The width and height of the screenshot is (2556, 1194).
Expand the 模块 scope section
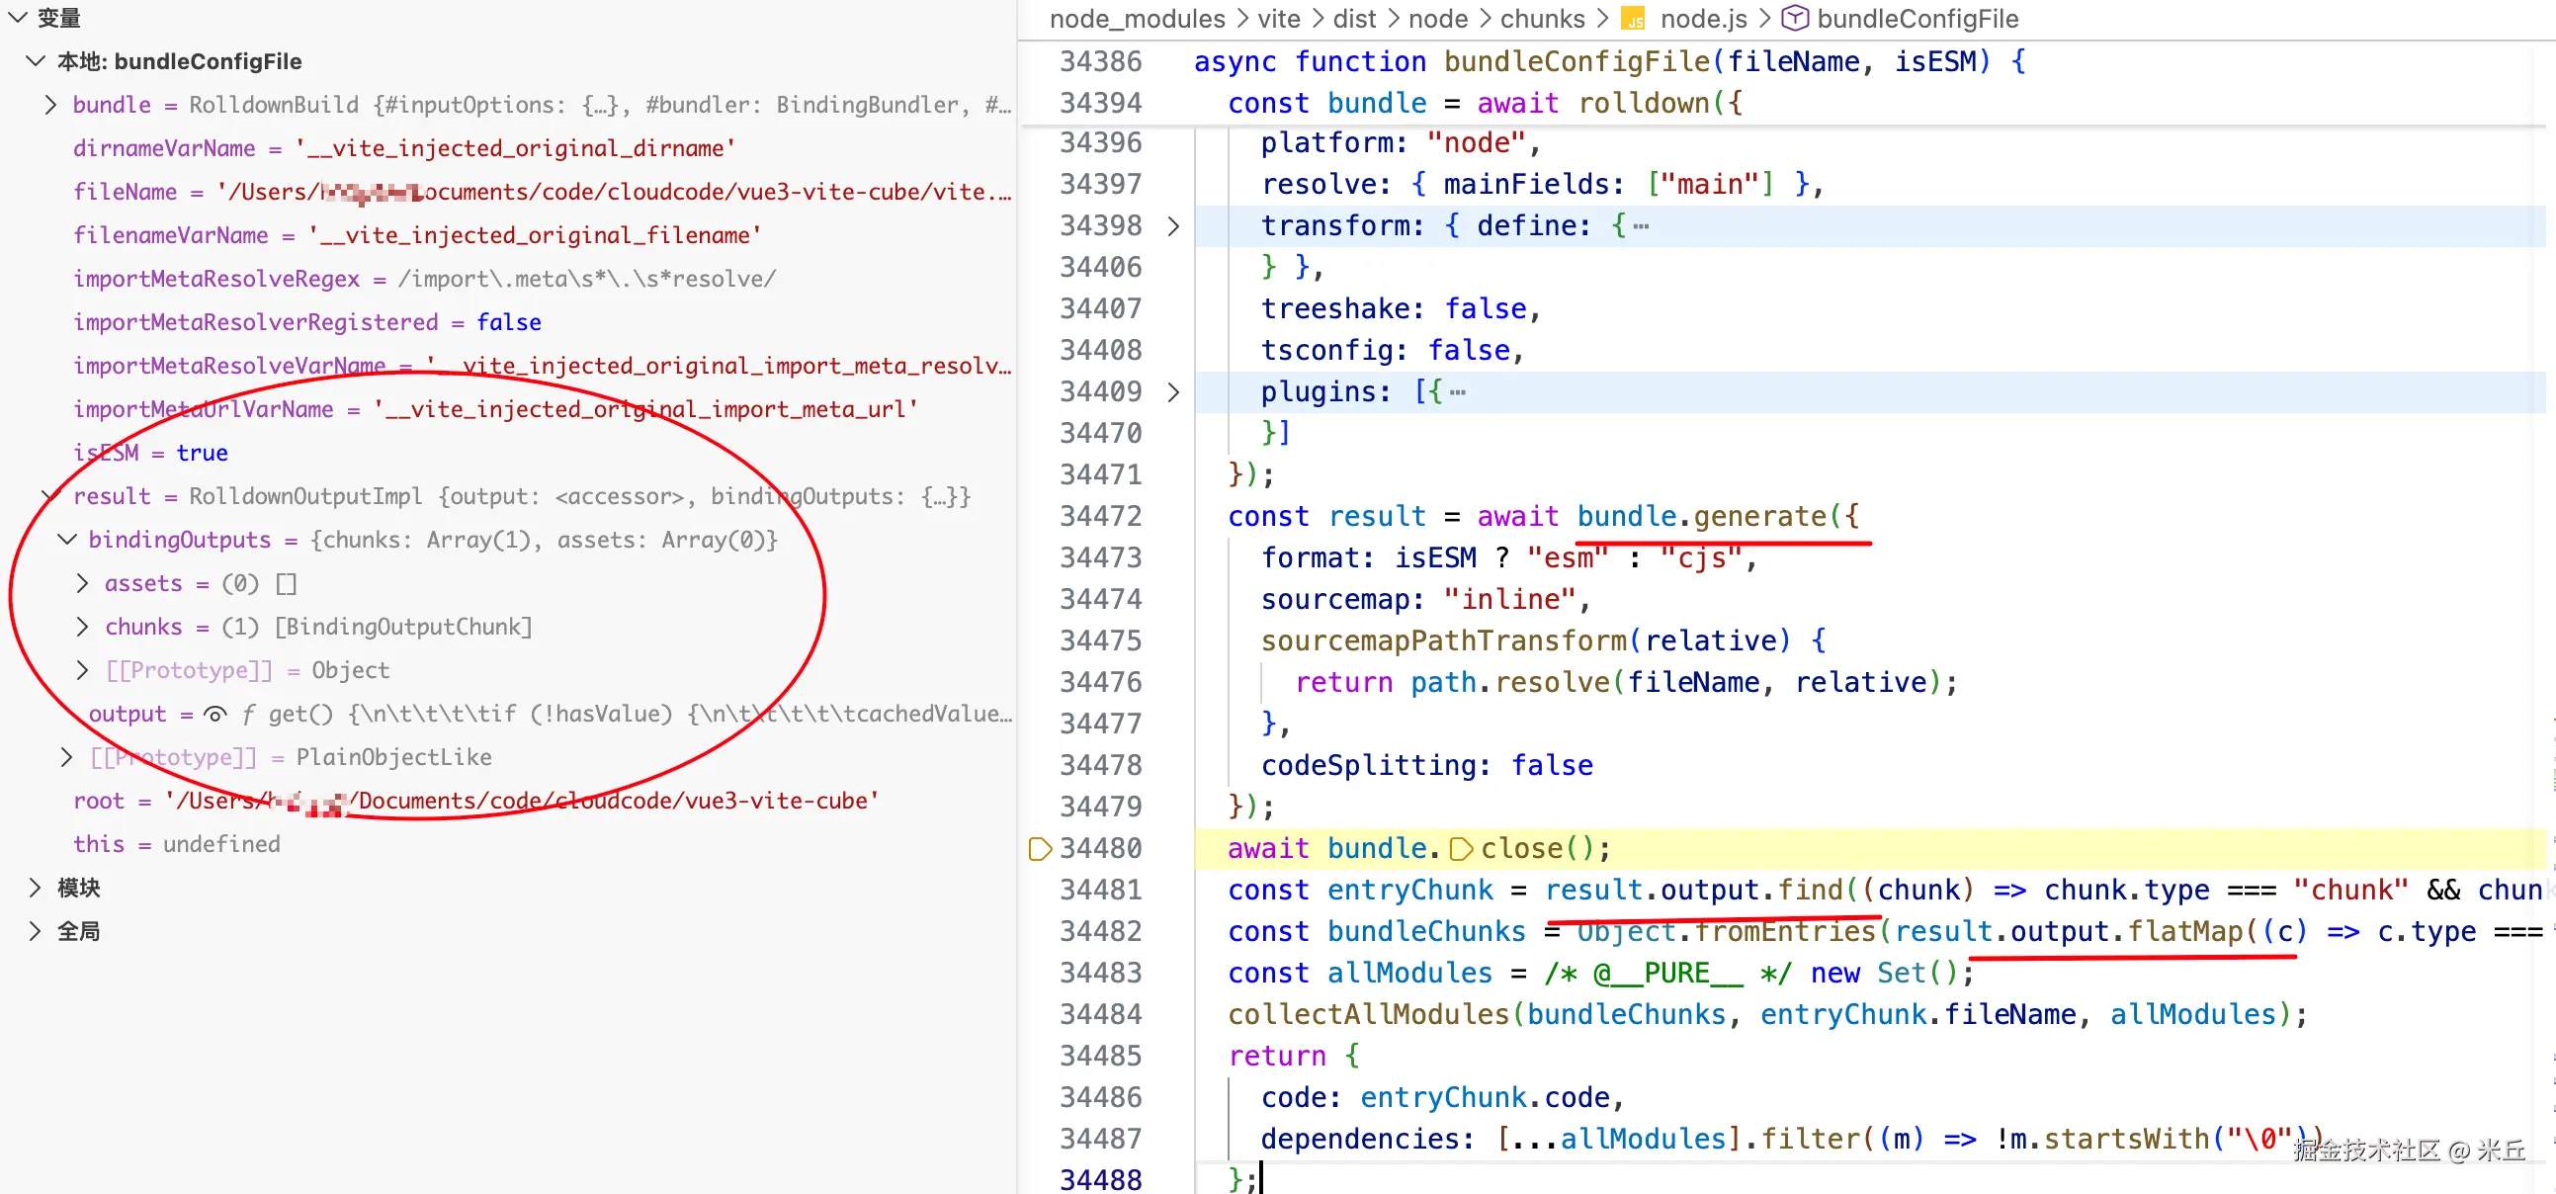[35, 888]
